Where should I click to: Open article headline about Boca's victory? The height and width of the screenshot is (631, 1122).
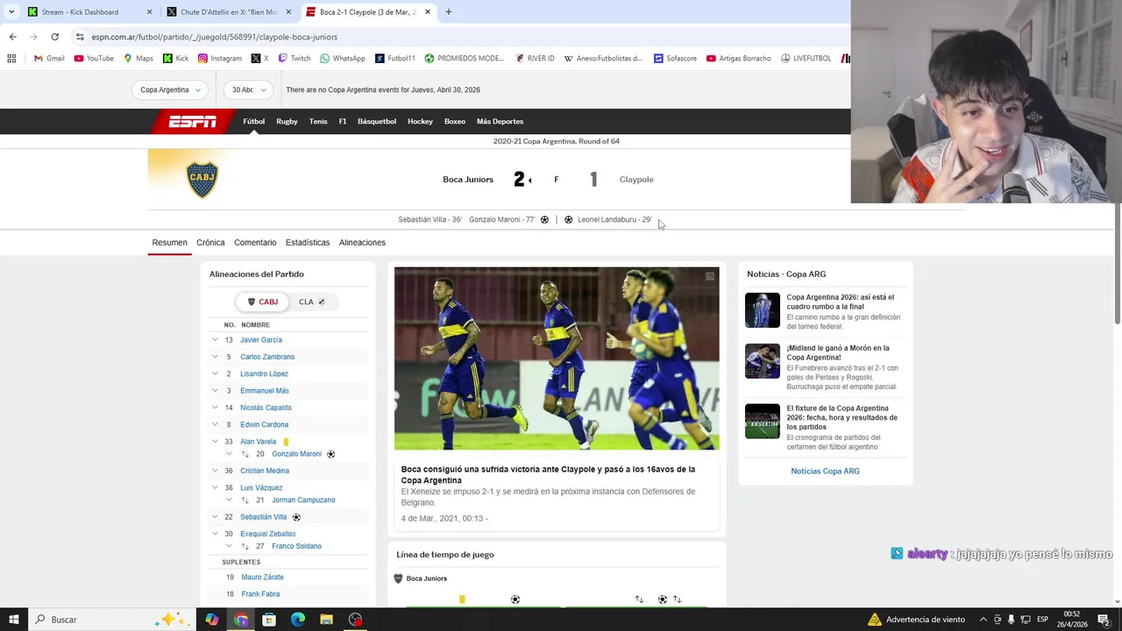[548, 475]
